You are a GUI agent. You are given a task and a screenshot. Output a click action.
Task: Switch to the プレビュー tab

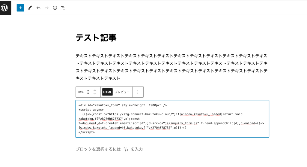122,92
